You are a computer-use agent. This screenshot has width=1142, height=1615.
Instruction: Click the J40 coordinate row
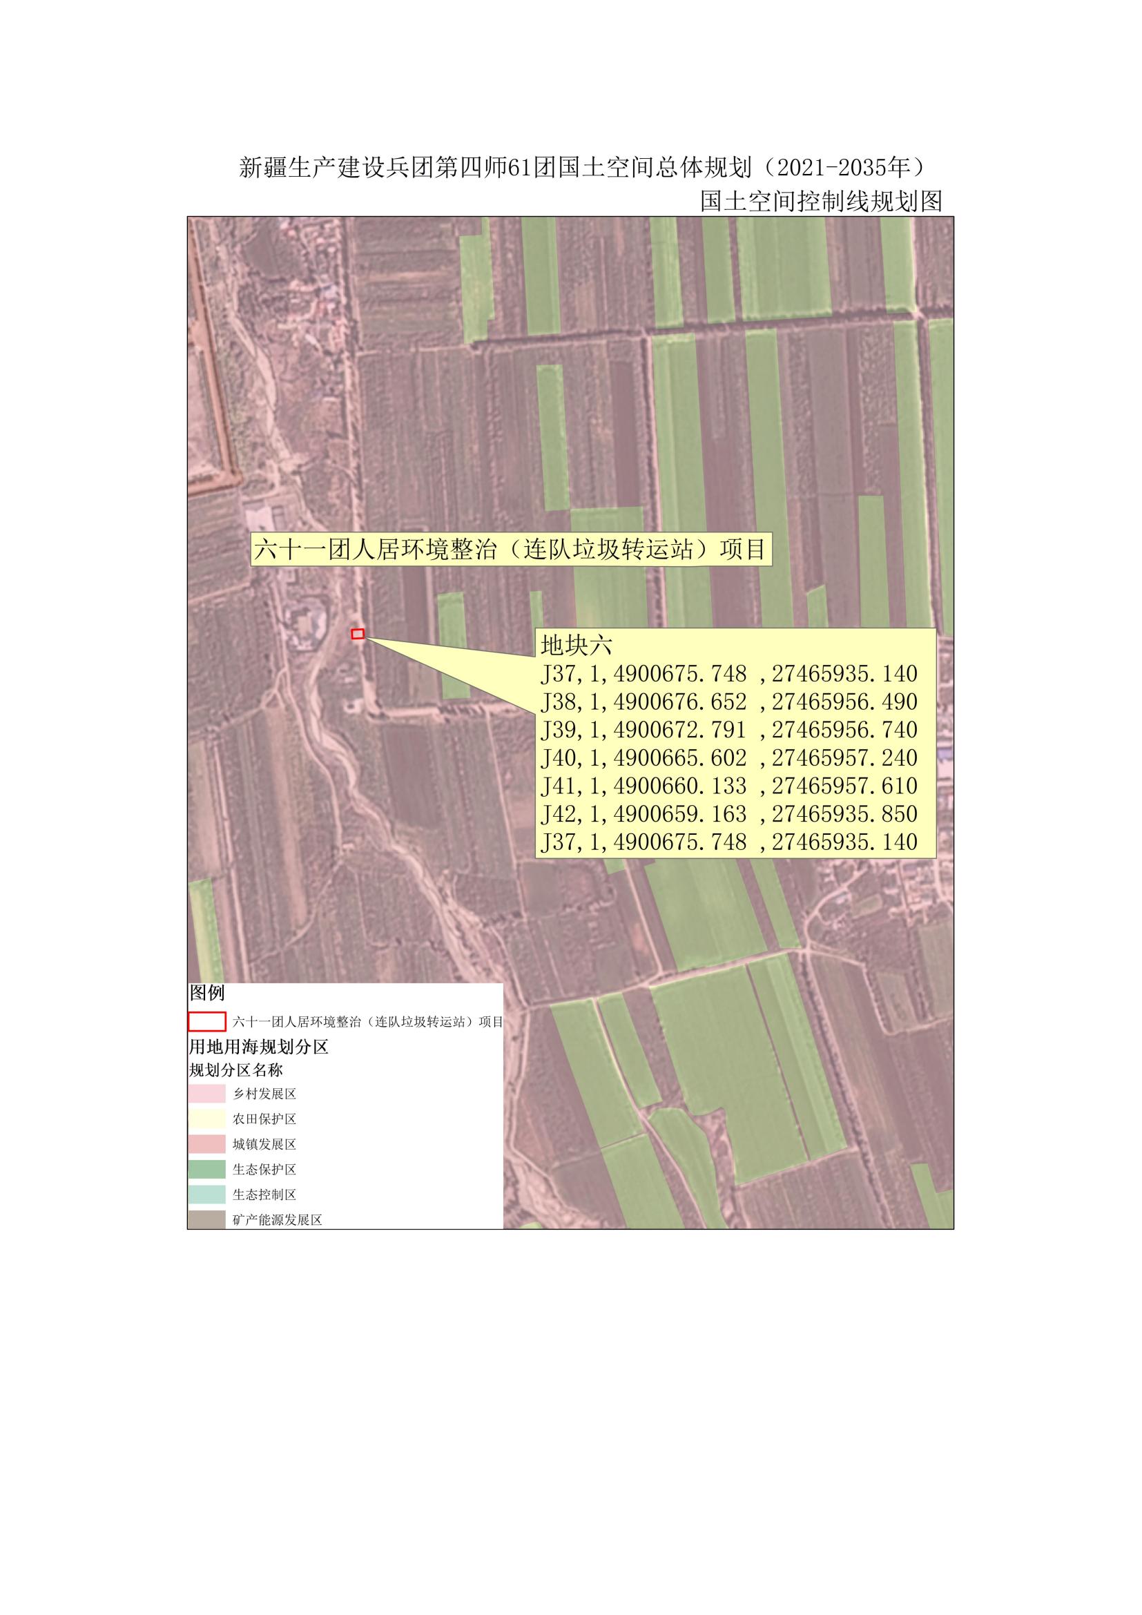point(728,758)
